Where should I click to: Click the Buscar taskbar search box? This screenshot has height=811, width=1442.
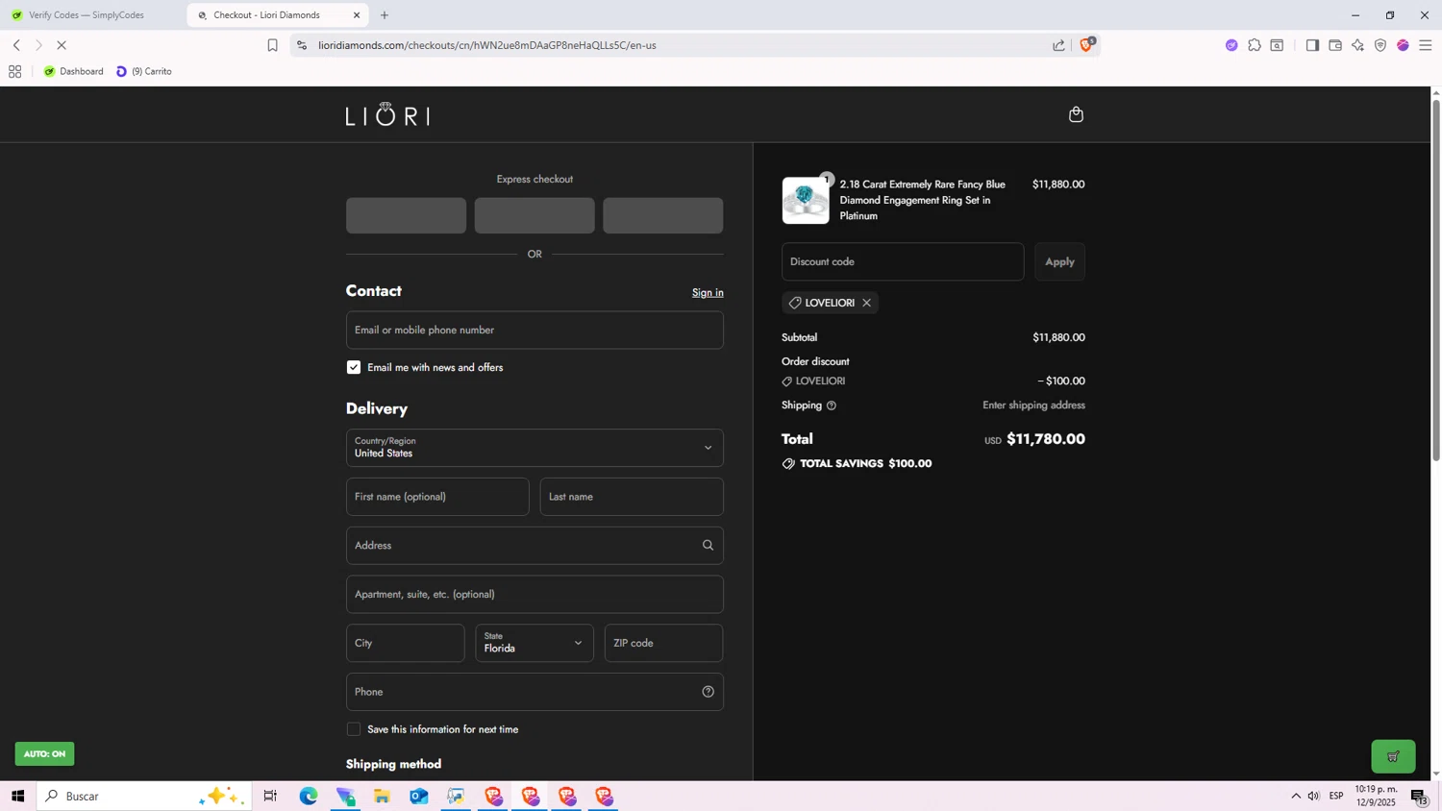[144, 796]
